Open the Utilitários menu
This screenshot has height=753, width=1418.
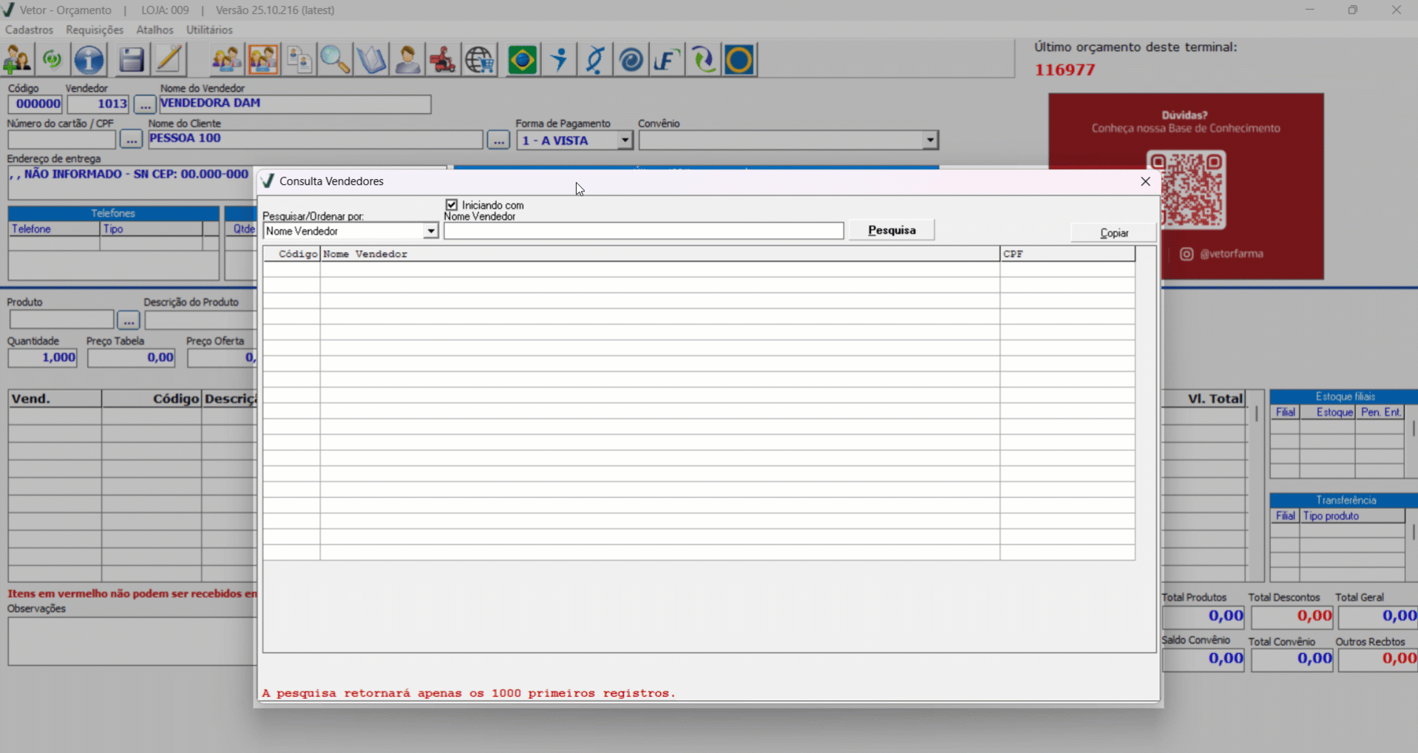209,30
